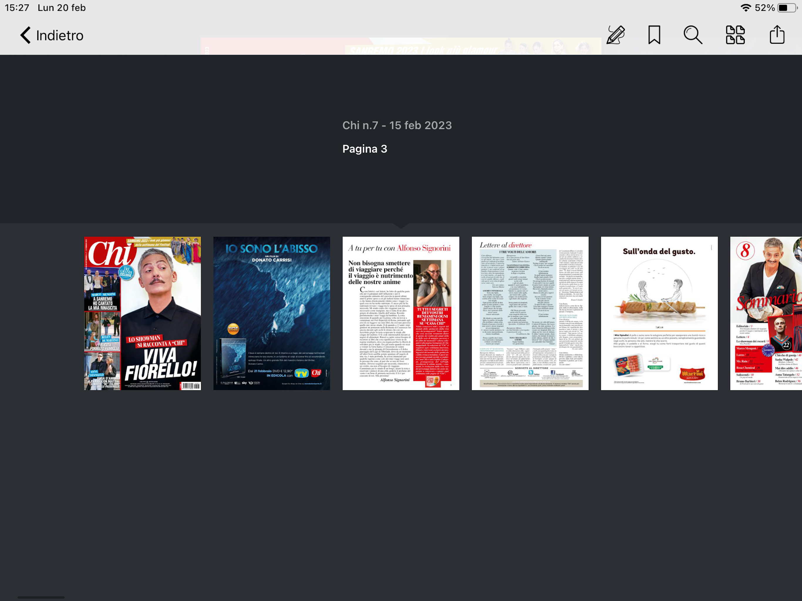This screenshot has height=601, width=802.
Task: Bookmark this page with the bookmark icon
Action: pyautogui.click(x=654, y=35)
